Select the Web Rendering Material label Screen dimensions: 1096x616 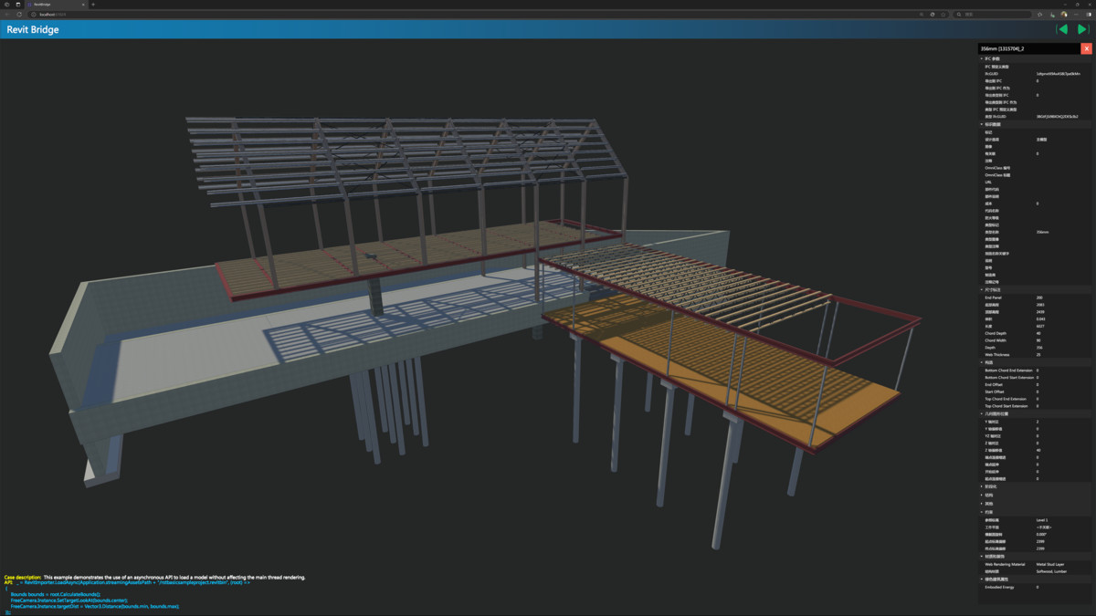click(x=1004, y=564)
